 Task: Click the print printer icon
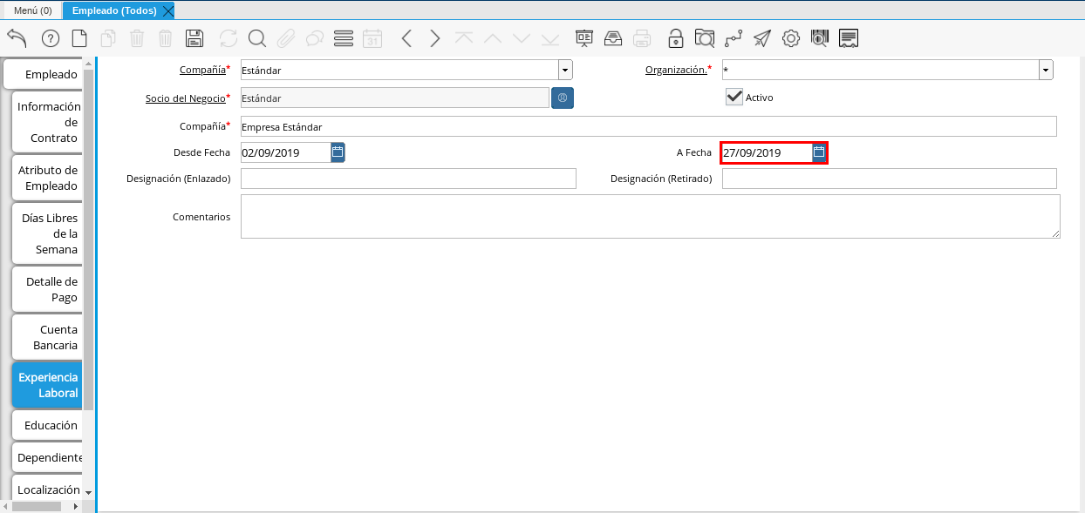pyautogui.click(x=642, y=38)
